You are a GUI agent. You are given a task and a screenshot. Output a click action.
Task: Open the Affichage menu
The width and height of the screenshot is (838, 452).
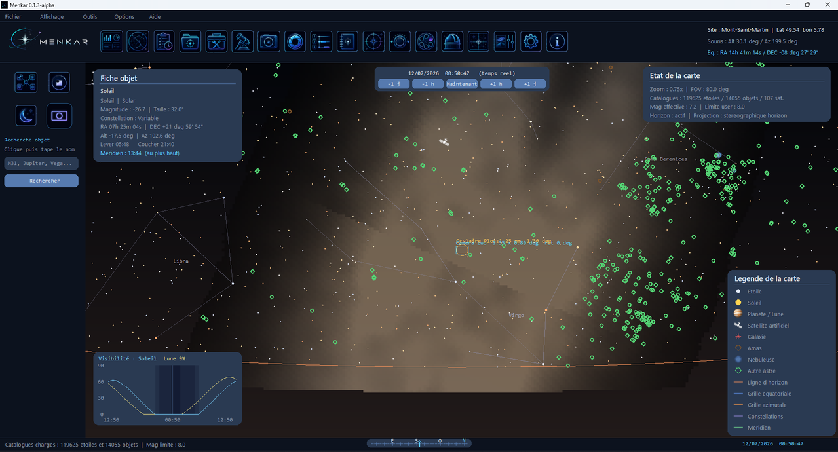pyautogui.click(x=52, y=16)
